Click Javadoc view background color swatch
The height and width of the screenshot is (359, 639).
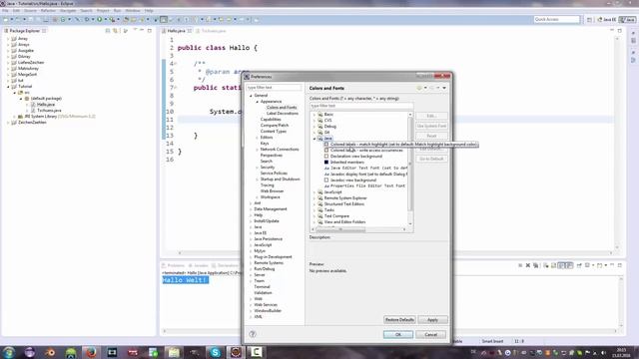coord(326,179)
